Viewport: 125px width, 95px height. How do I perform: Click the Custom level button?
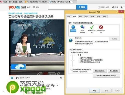tap(100, 71)
